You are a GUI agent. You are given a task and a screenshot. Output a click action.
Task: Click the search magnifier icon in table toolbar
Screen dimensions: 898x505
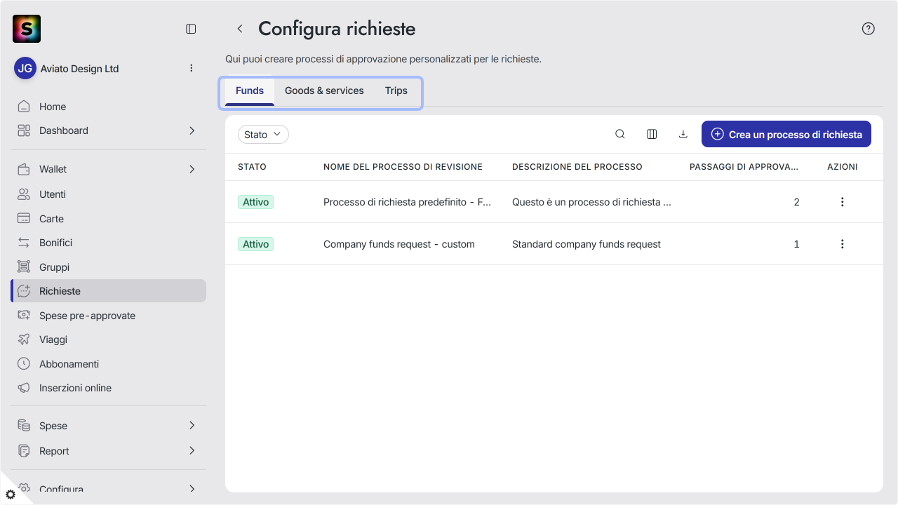click(620, 134)
